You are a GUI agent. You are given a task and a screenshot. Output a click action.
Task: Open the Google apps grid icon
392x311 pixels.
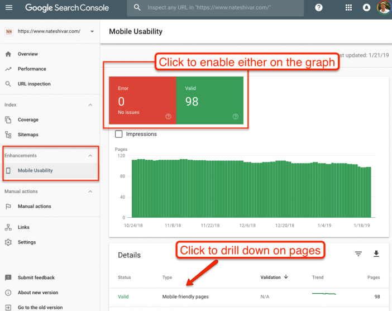click(x=348, y=7)
